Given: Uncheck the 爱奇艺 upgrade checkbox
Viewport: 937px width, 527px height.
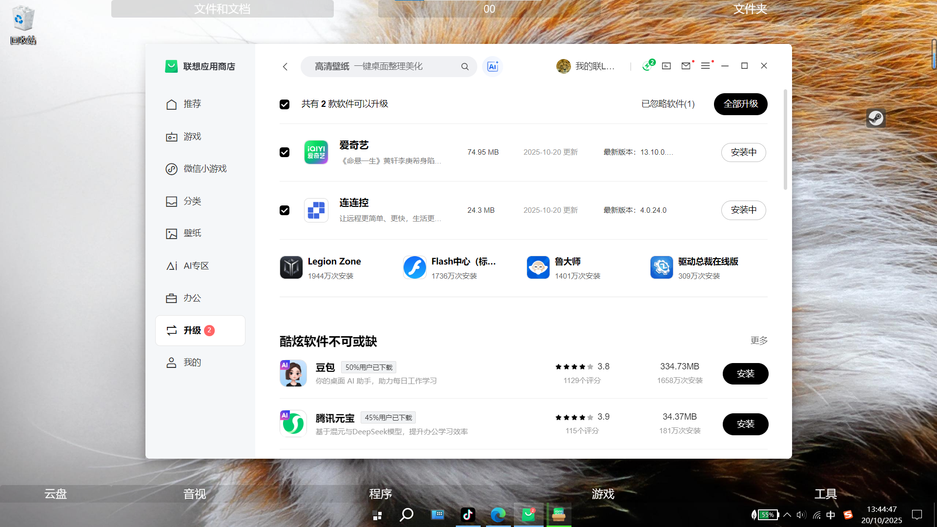Looking at the screenshot, I should pyautogui.click(x=285, y=152).
